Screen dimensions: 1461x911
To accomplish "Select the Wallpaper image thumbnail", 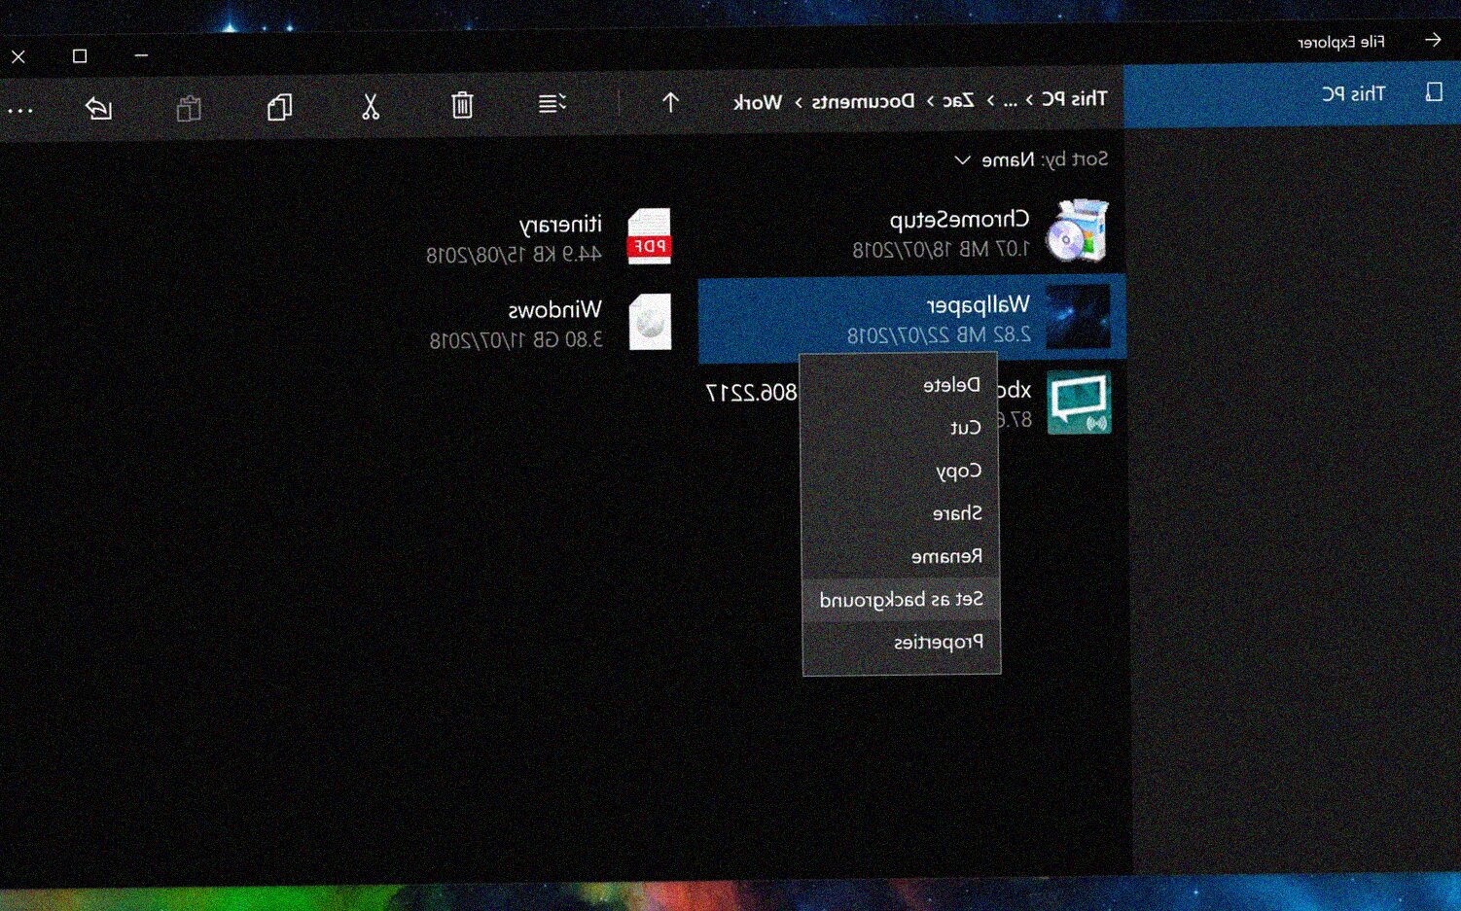I will click(x=1078, y=317).
